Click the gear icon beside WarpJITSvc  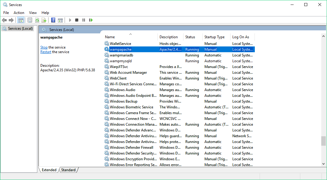click(x=106, y=67)
